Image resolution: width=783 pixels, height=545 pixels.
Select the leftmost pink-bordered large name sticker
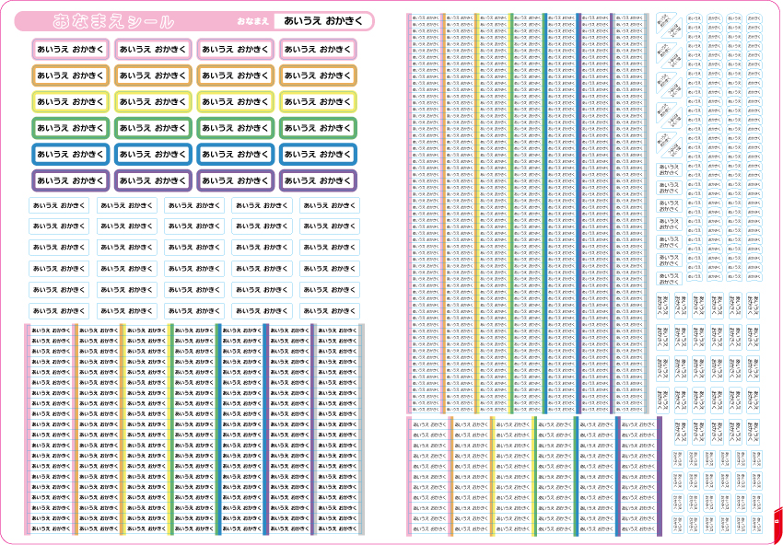pyautogui.click(x=70, y=49)
